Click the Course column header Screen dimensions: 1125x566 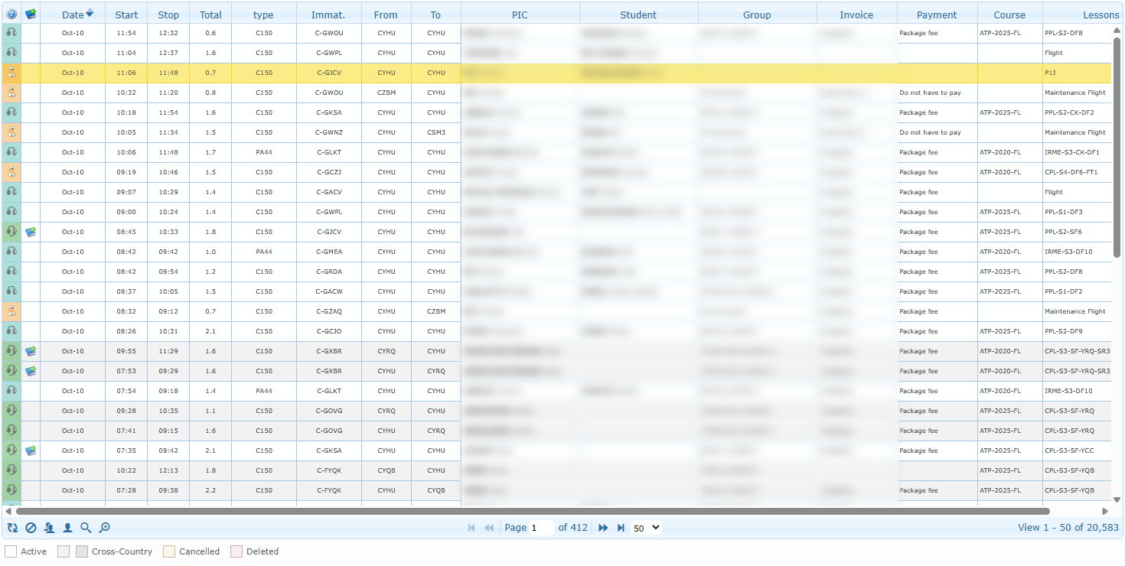pyautogui.click(x=1009, y=15)
